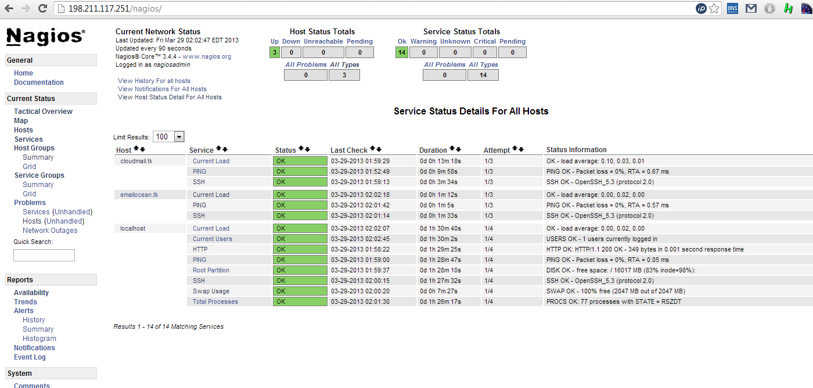Open Service Groups Grid view
The height and width of the screenshot is (388, 813).
coord(29,194)
